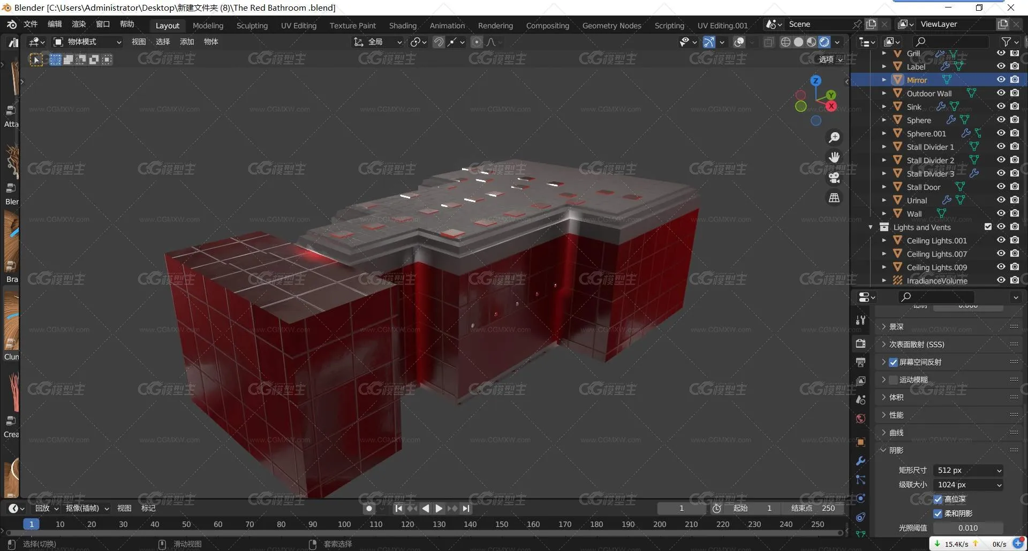The width and height of the screenshot is (1028, 551).
Task: Choose the box select new-selection mode icon
Action: click(x=55, y=60)
